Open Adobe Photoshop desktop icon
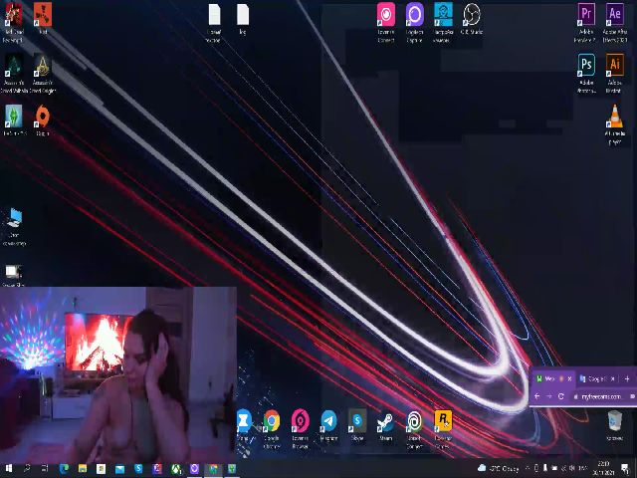 click(586, 66)
